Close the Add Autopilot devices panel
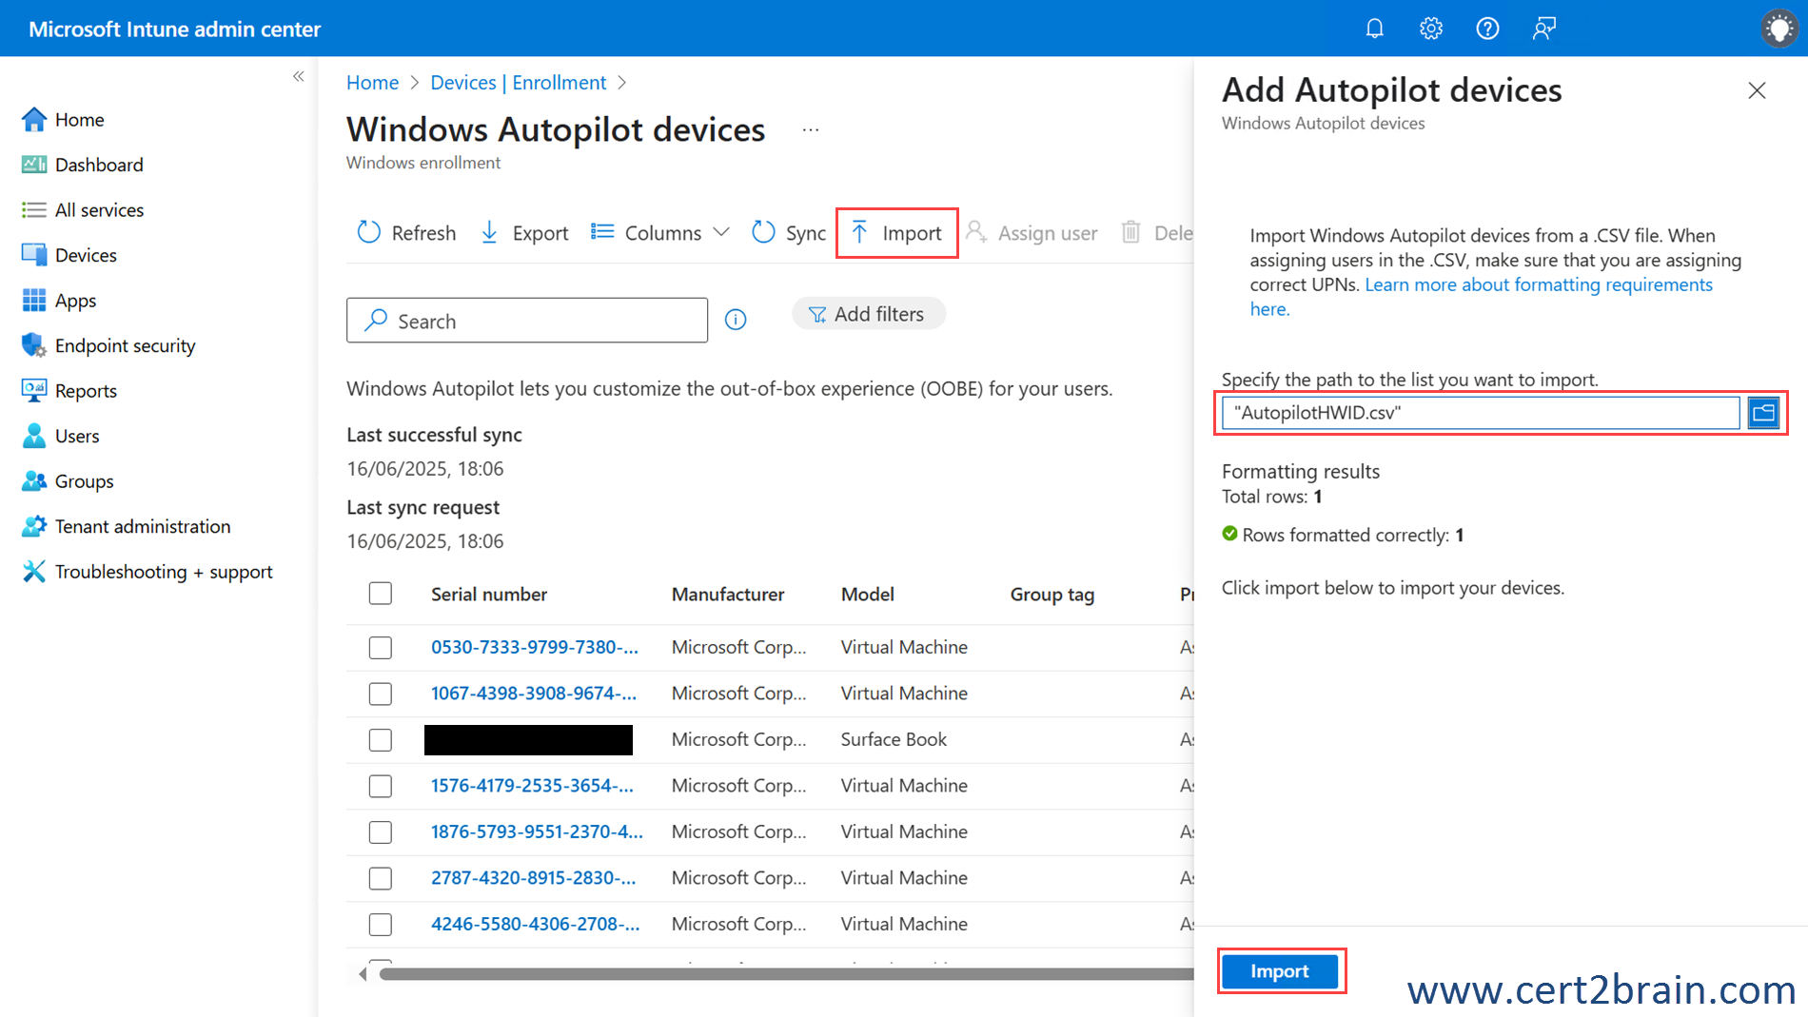This screenshot has width=1808, height=1017. 1757,90
